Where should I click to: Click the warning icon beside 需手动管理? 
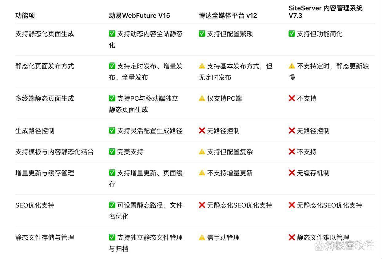click(x=202, y=237)
